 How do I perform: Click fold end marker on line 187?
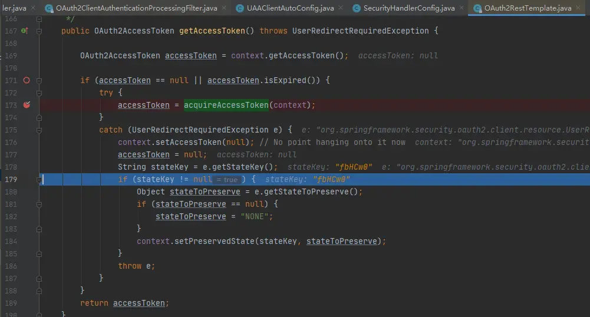coord(39,279)
